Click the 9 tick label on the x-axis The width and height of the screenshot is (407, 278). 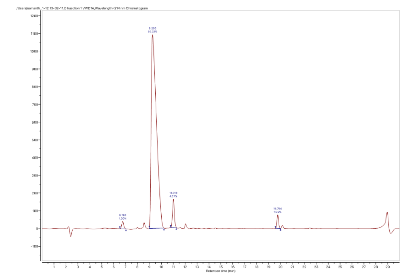(149, 267)
